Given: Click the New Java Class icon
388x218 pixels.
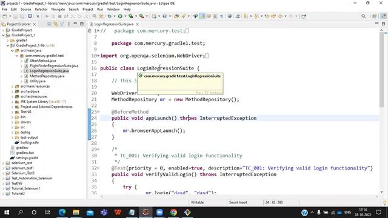Looking at the screenshot, I should point(164,16).
